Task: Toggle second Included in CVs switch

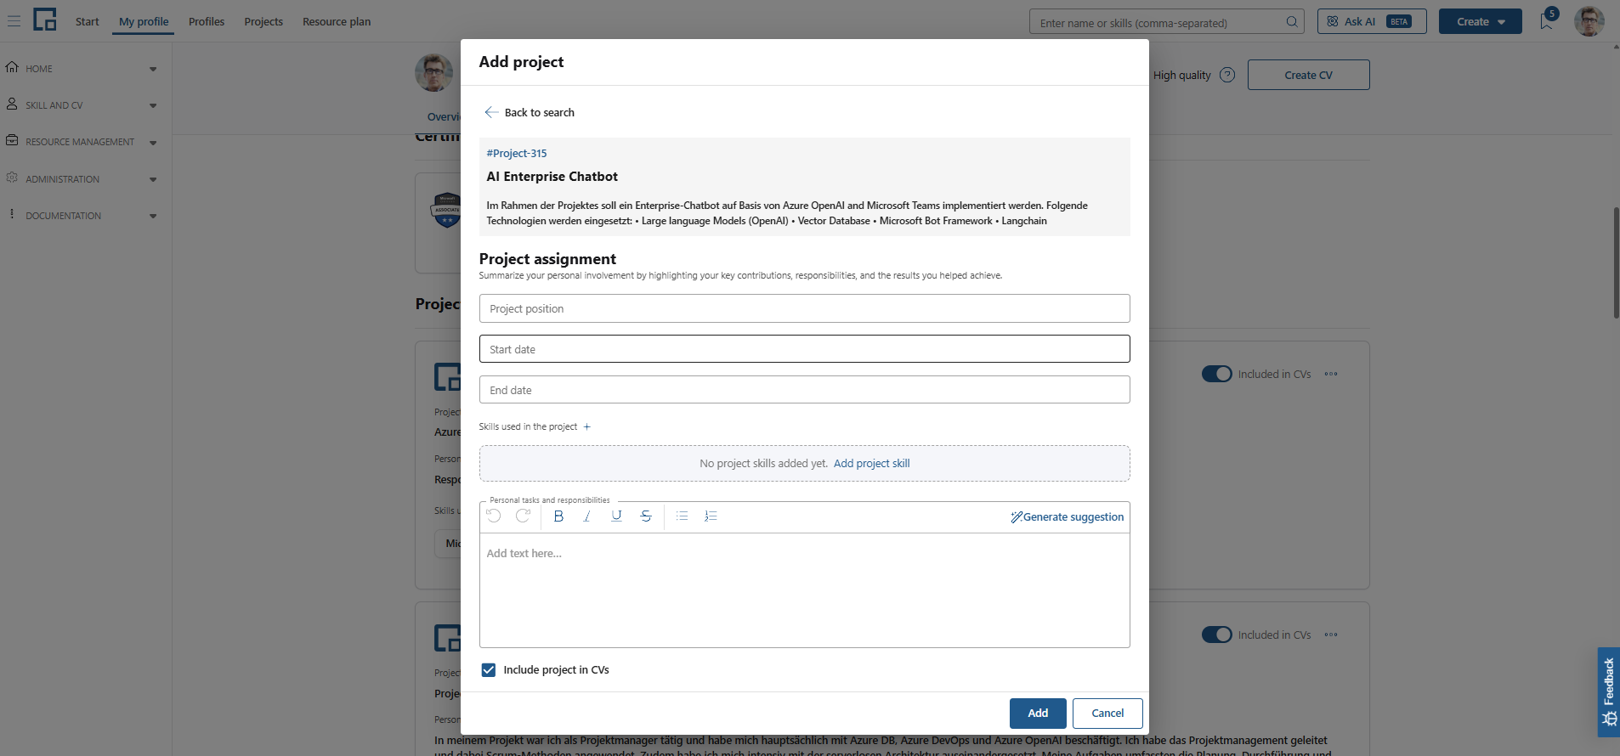Action: pos(1216,635)
